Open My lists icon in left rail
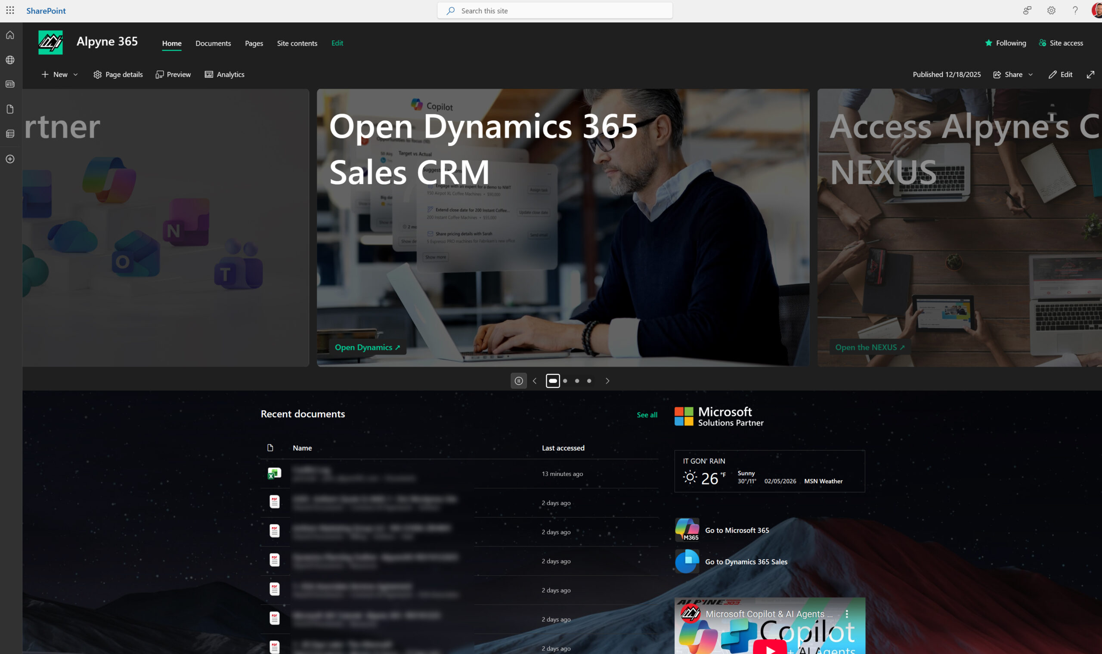The width and height of the screenshot is (1102, 654). (x=10, y=134)
